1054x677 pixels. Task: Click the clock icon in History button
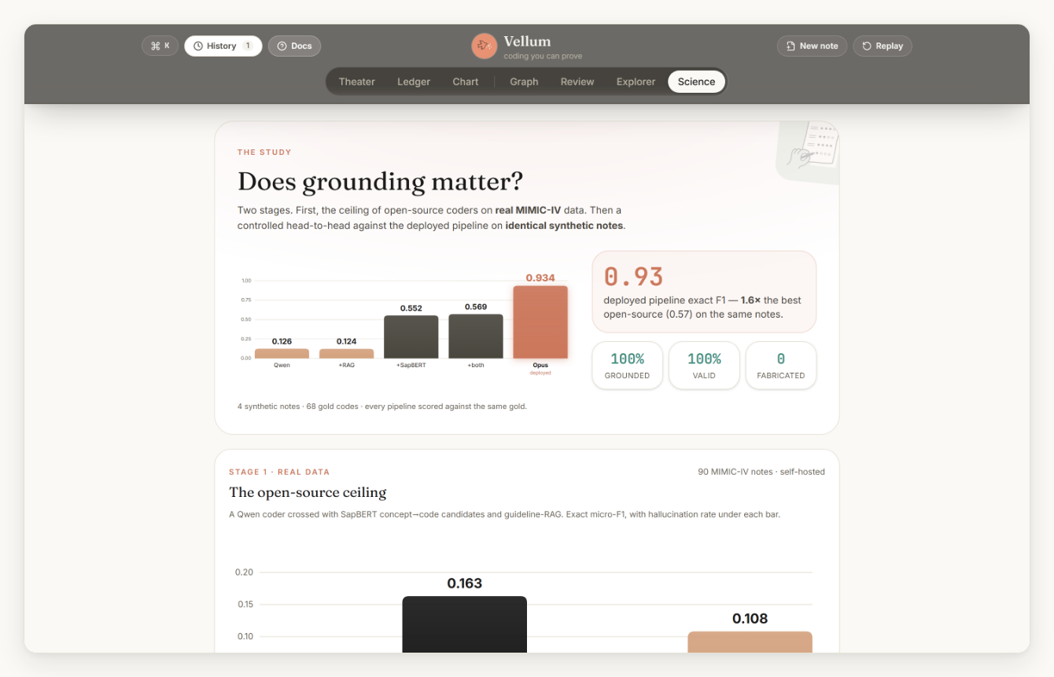point(198,46)
